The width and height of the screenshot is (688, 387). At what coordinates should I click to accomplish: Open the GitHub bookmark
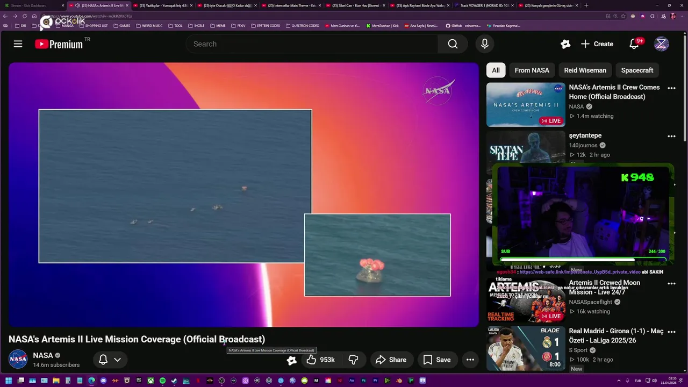click(463, 25)
